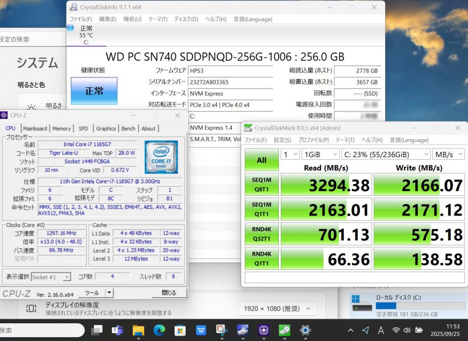468x341 pixels.
Task: Click the blue disk status circle for drive C:
Action: 71,28
